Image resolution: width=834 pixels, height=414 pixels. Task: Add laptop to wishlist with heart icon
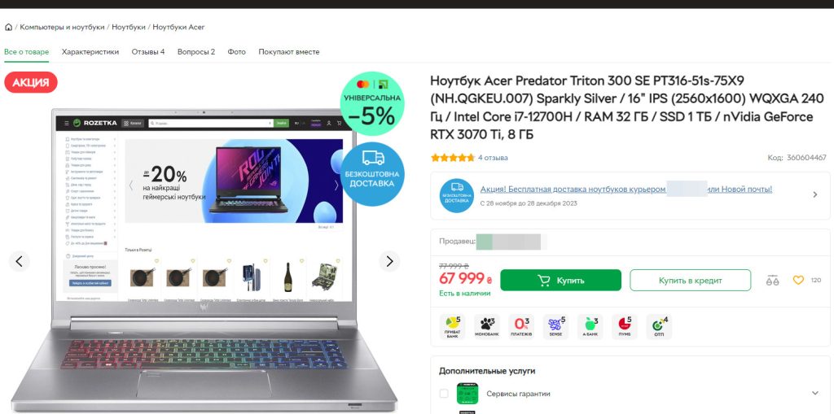click(798, 280)
